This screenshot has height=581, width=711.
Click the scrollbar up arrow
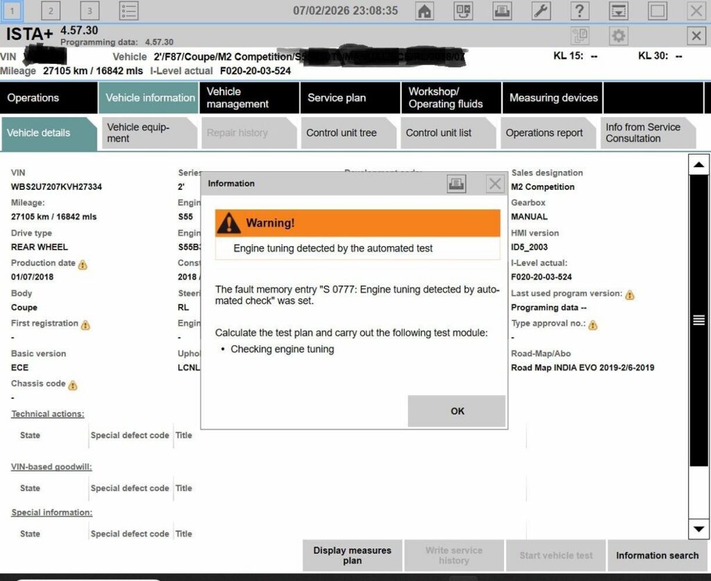tap(699, 164)
